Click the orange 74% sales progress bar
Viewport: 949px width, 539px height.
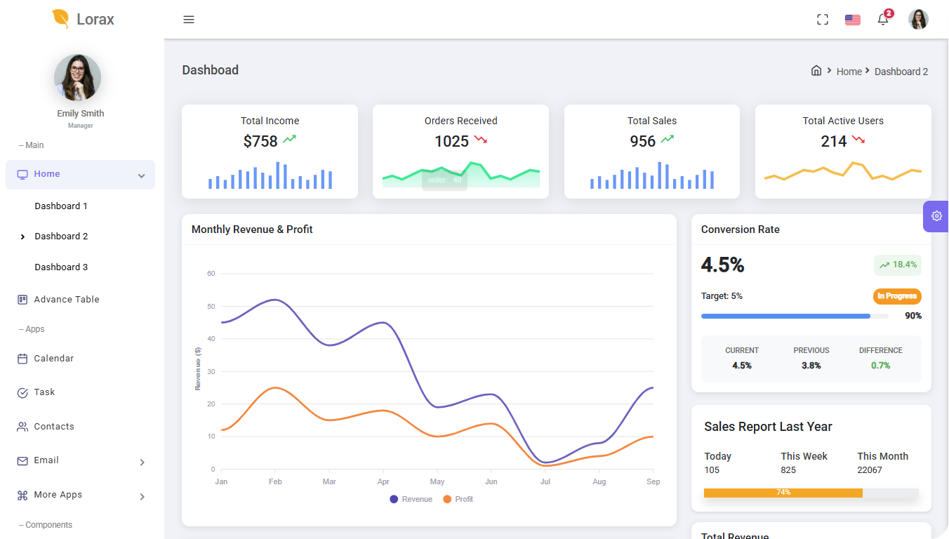pyautogui.click(x=783, y=493)
